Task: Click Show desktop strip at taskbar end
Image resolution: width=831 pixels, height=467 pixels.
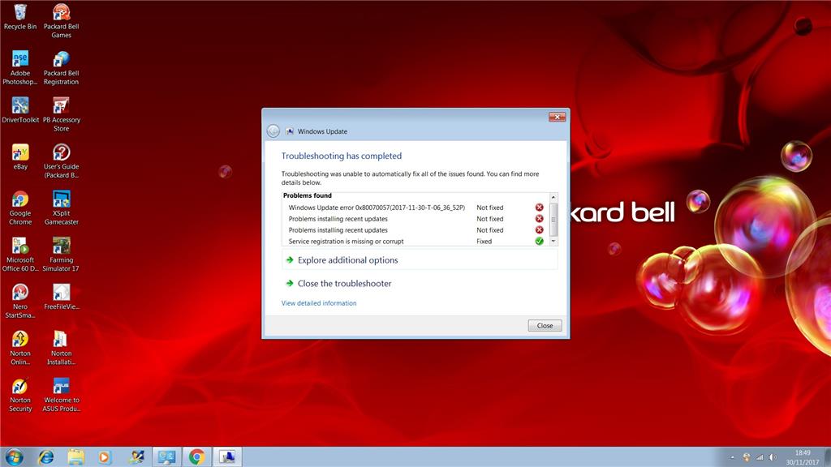Action: (827, 456)
